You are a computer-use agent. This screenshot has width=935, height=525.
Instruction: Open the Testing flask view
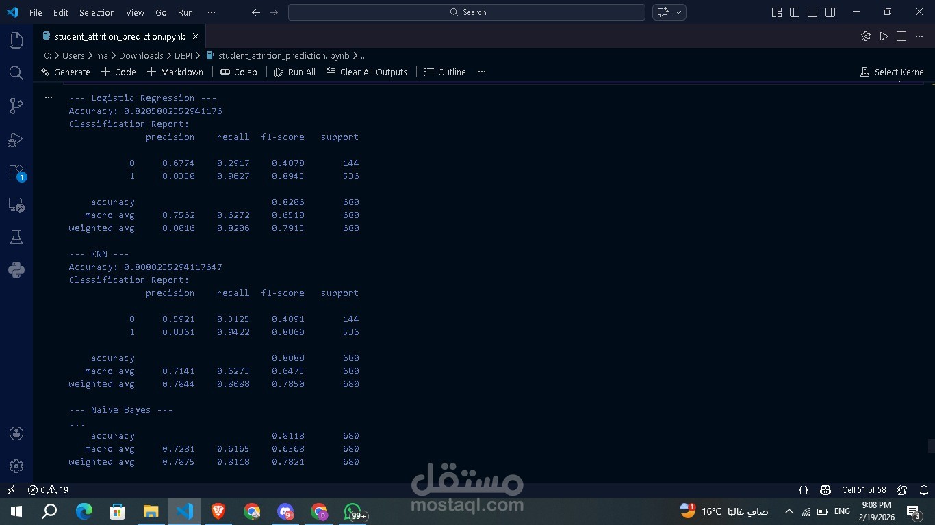[16, 237]
